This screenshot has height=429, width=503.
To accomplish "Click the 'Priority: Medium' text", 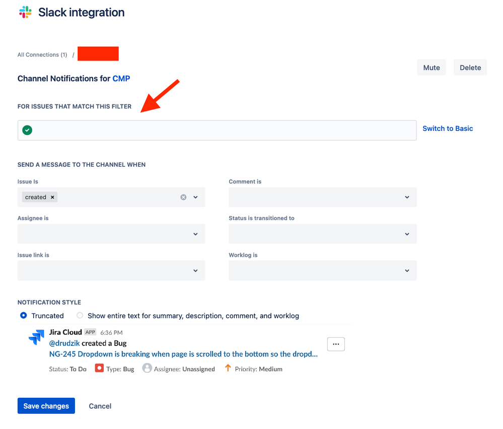I will tap(259, 369).
